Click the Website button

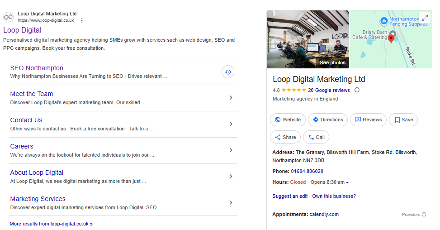coord(288,120)
